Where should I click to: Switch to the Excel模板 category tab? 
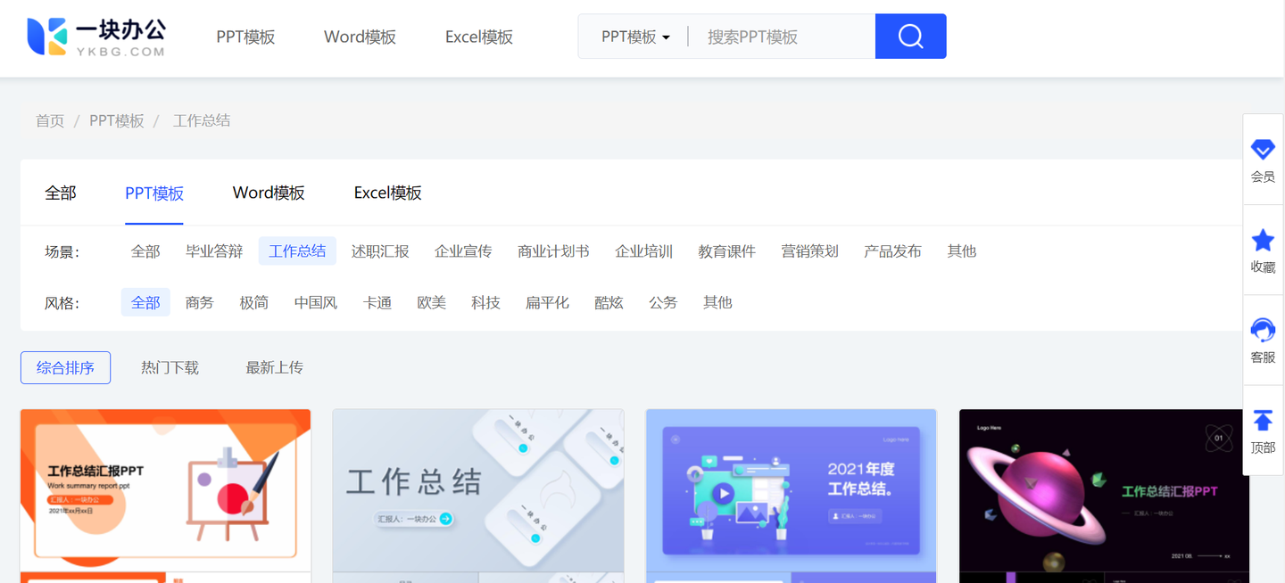(x=388, y=193)
